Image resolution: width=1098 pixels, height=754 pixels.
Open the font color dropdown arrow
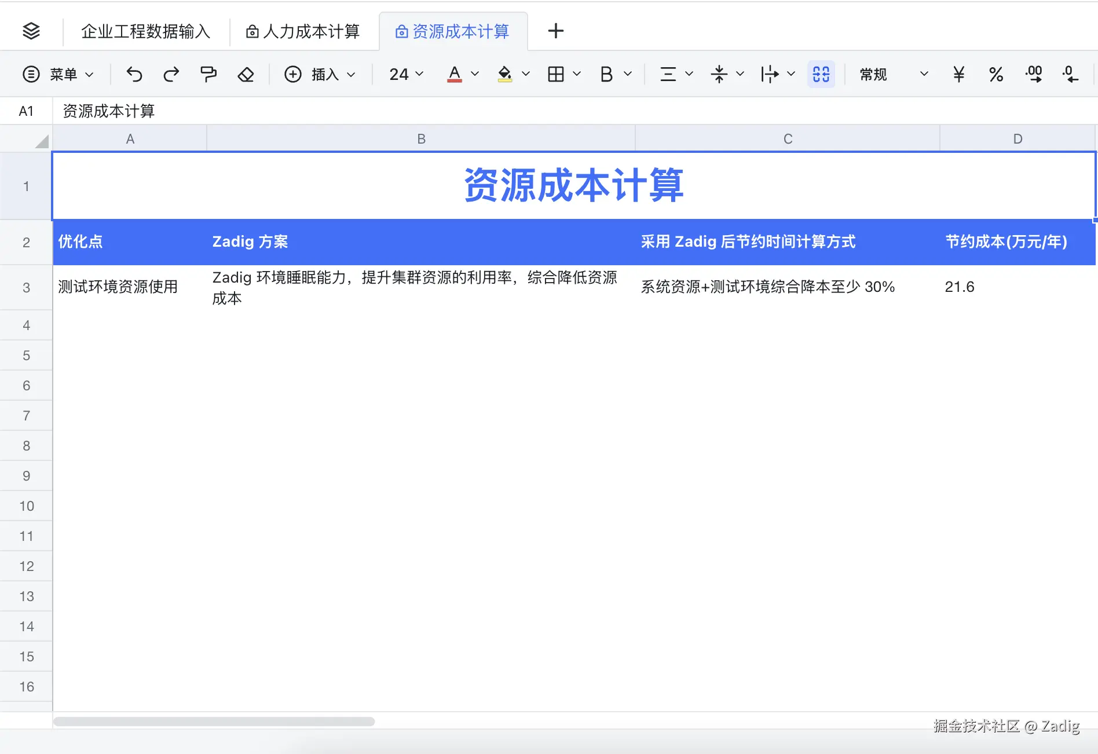[475, 74]
